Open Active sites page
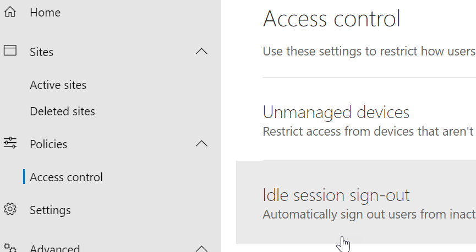This screenshot has width=476, height=252. click(x=58, y=85)
